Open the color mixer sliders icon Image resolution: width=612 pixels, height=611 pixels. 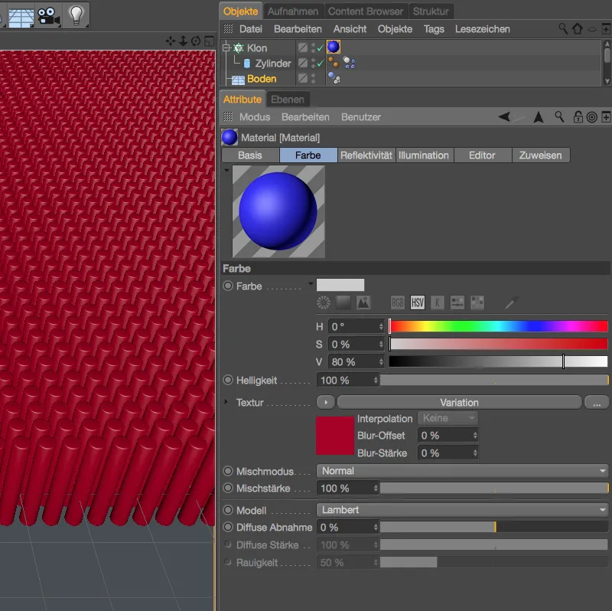coord(457,302)
